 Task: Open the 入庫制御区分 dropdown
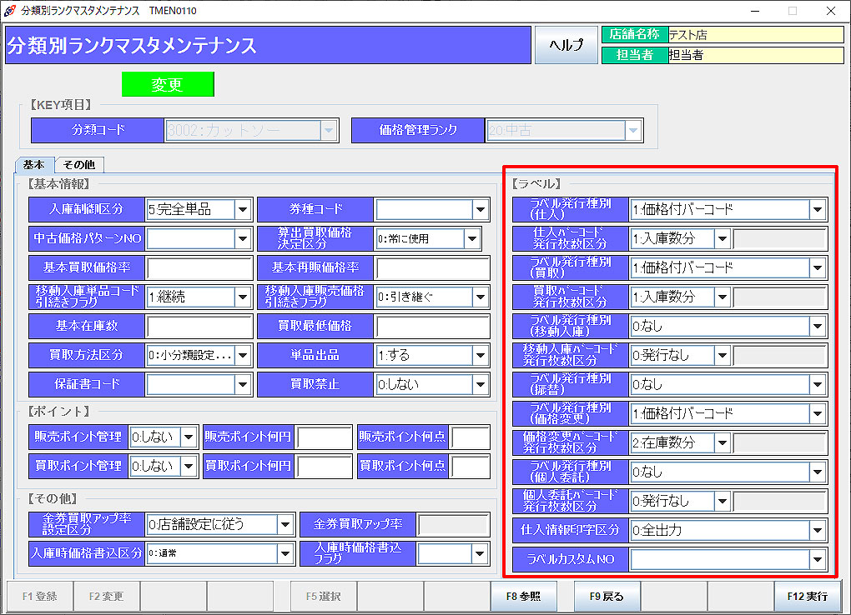click(242, 209)
